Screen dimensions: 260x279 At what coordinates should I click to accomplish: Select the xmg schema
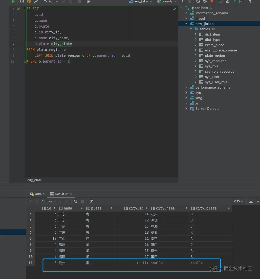[x=199, y=98]
